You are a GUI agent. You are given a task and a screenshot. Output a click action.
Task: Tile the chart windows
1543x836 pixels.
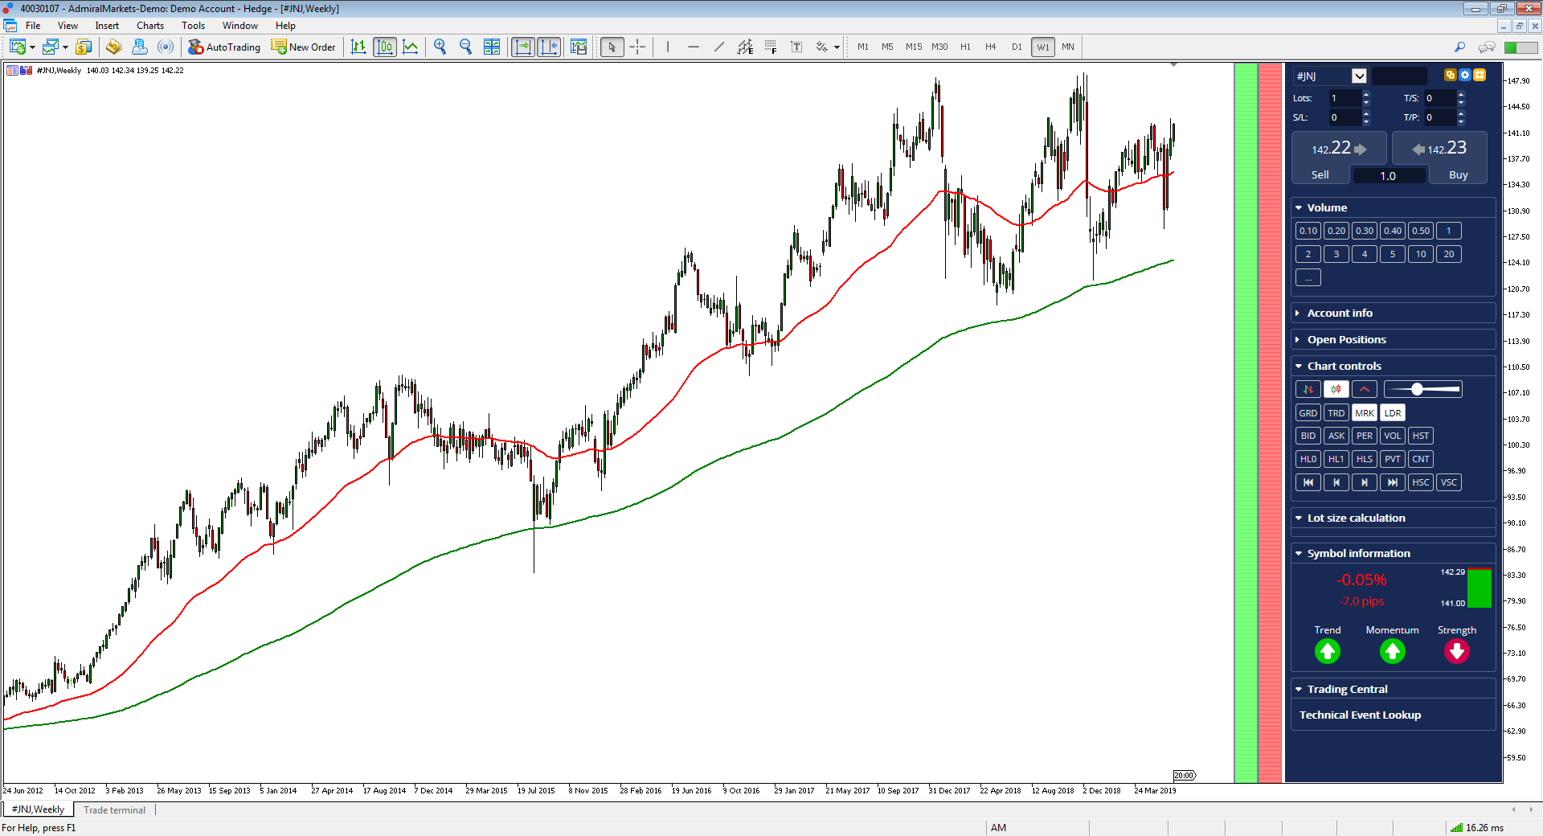492,47
